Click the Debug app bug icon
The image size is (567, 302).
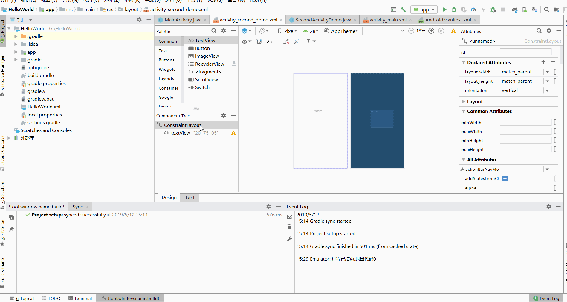pos(454,10)
